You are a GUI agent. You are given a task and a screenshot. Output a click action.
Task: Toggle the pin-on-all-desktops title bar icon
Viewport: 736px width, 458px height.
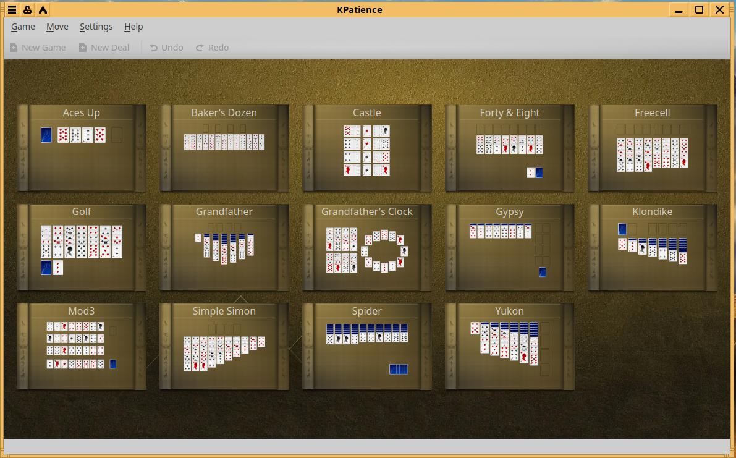coord(27,10)
